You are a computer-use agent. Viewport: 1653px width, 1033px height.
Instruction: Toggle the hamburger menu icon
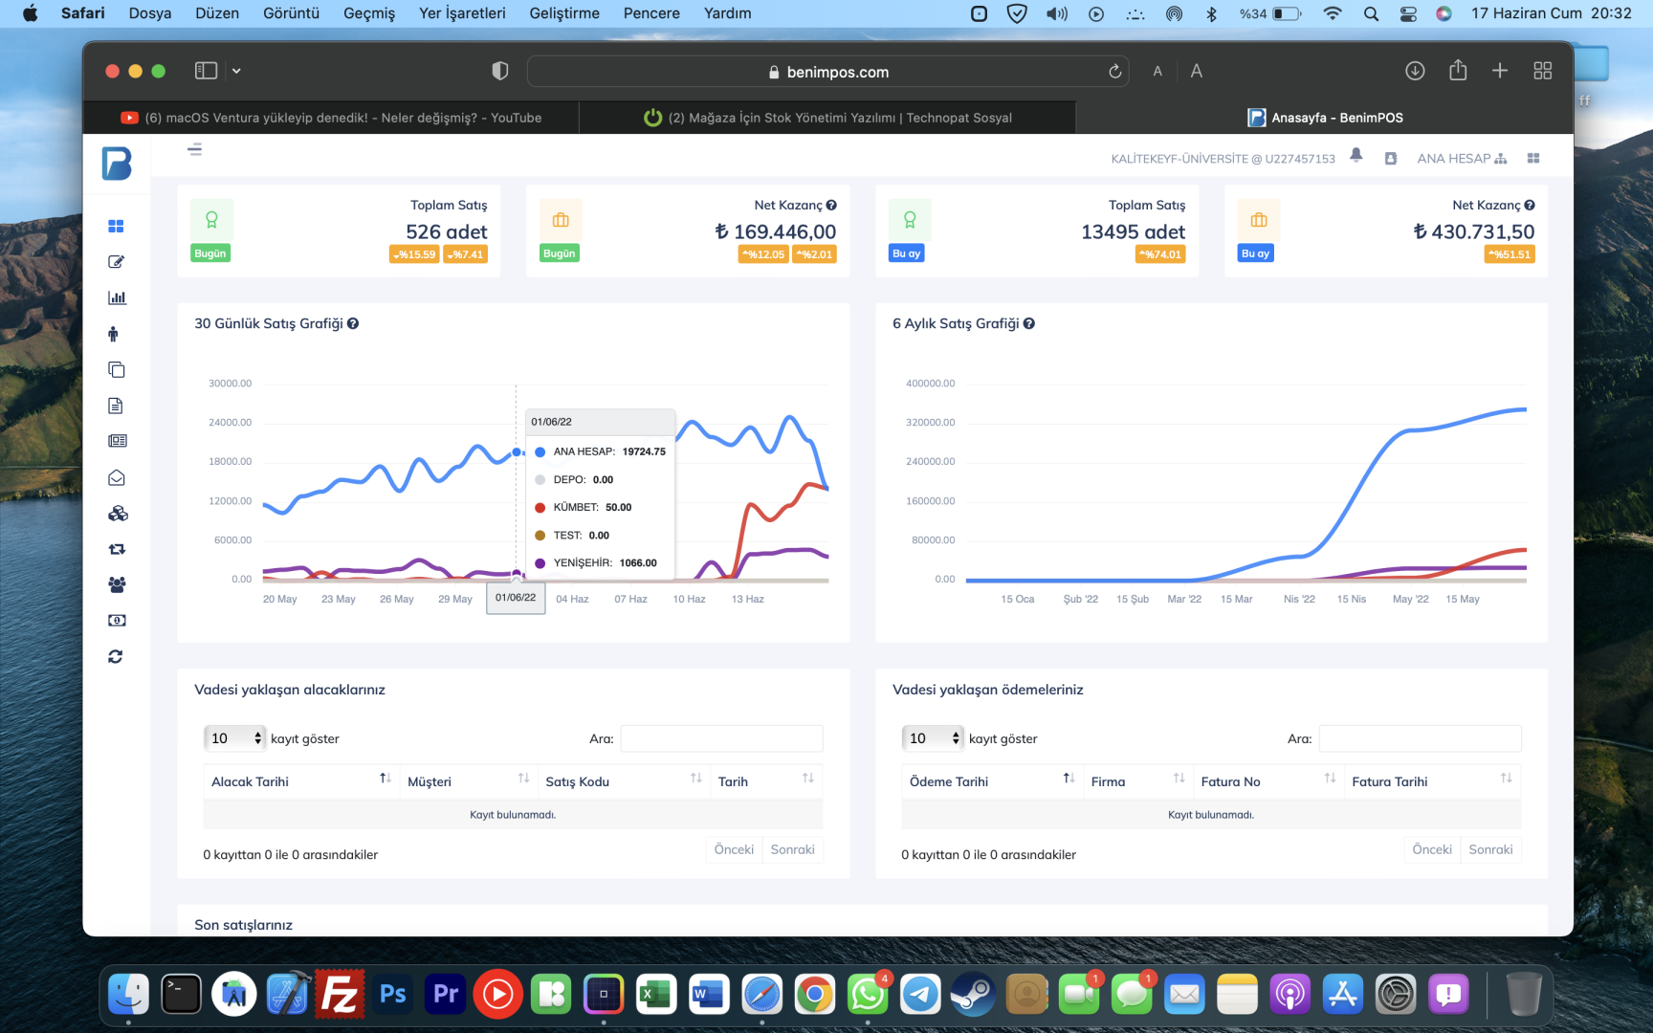point(194,149)
